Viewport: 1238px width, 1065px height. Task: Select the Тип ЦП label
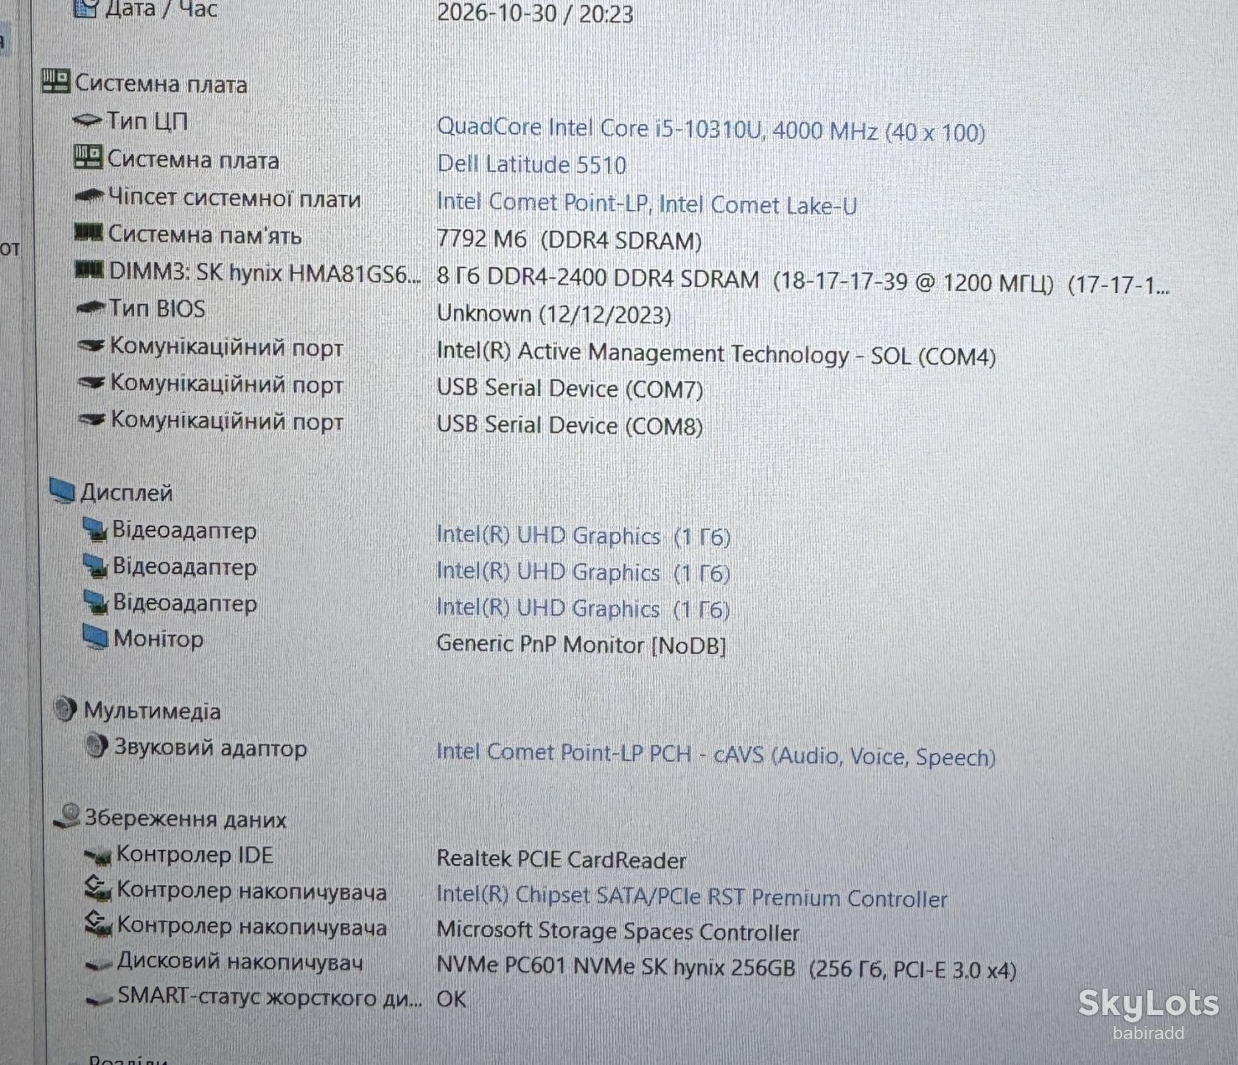148,120
